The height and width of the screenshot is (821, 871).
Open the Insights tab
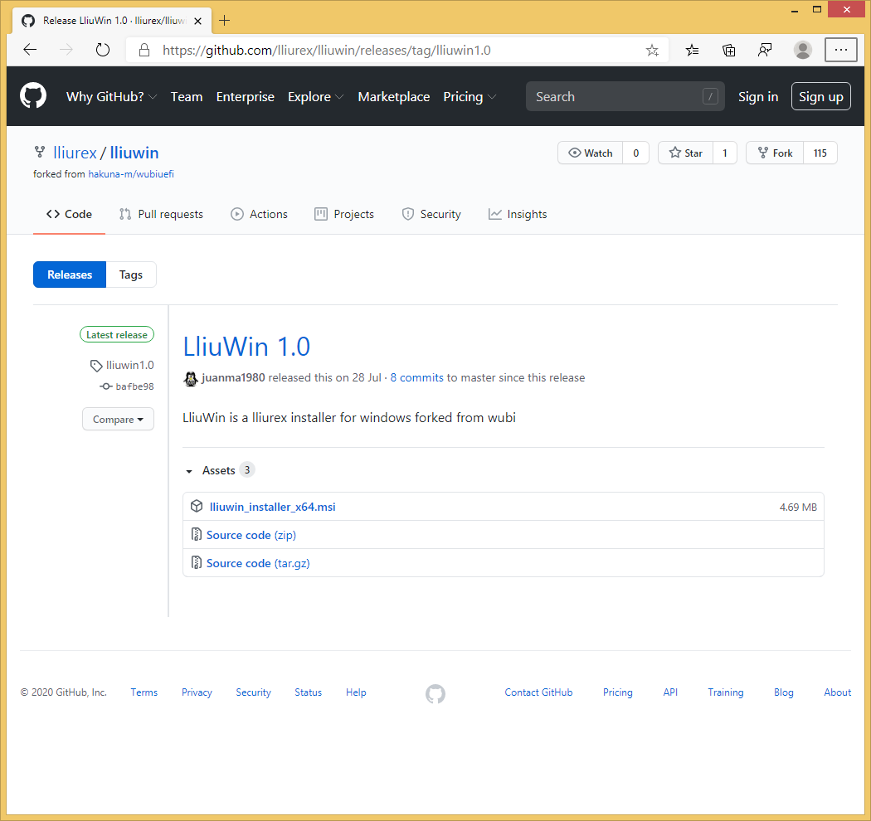point(518,214)
